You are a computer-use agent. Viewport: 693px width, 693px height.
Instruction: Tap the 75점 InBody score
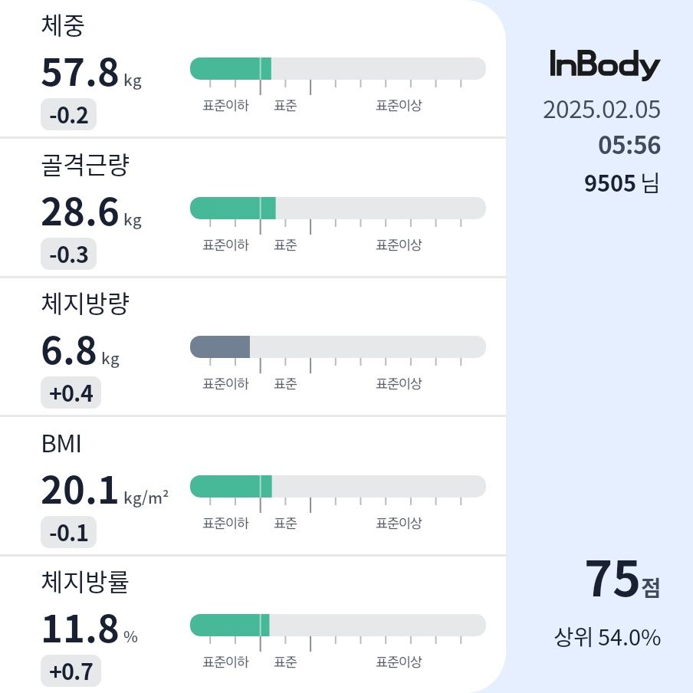[622, 579]
